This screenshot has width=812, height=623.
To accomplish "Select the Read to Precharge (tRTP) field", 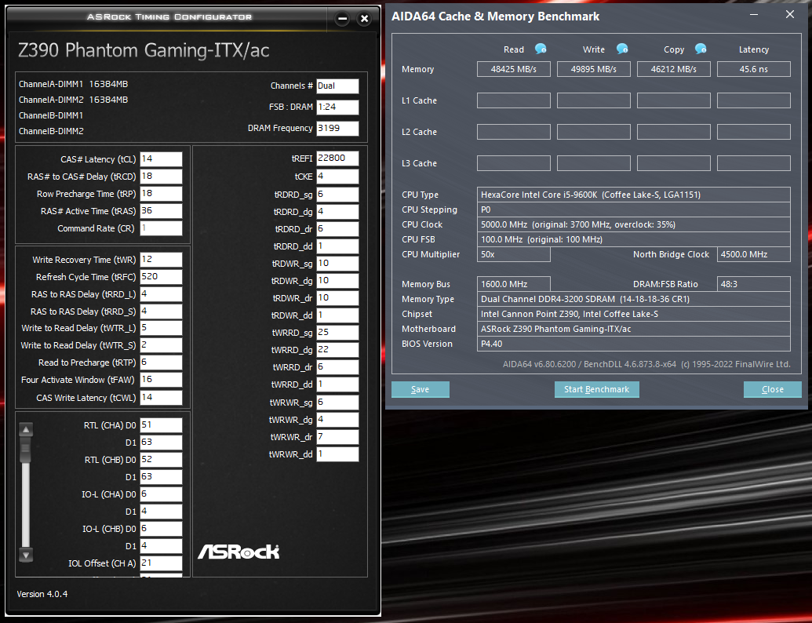I will pyautogui.click(x=161, y=363).
